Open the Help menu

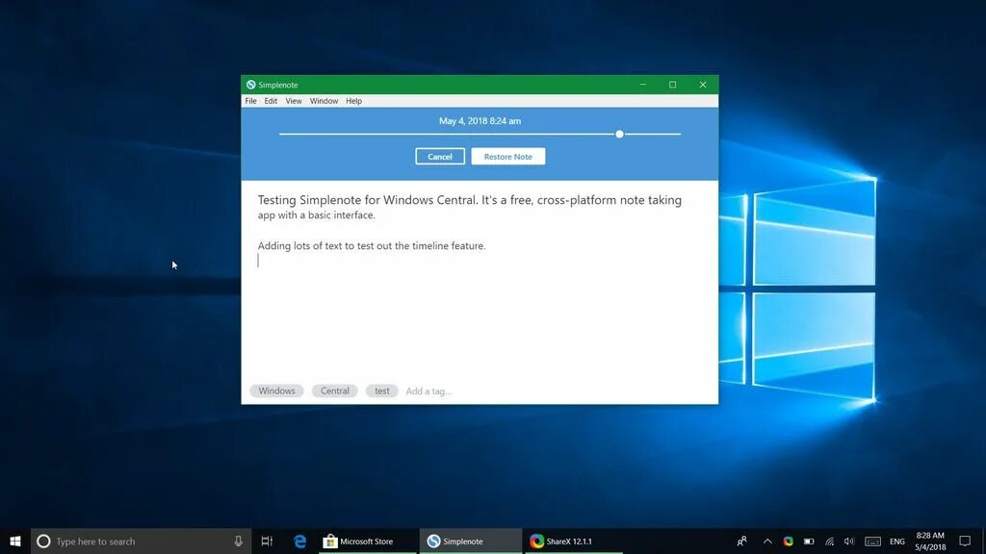[x=354, y=101]
